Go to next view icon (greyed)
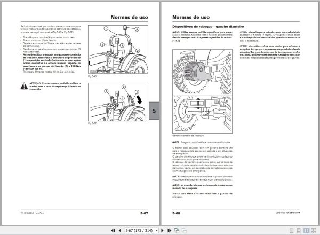Image resolution: width=320 pixels, height=235 pixels. tap(184, 231)
